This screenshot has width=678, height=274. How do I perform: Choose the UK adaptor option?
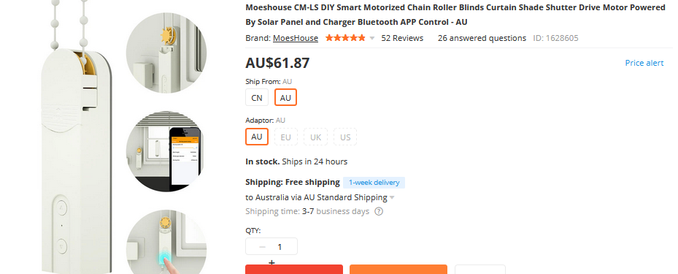pos(316,137)
